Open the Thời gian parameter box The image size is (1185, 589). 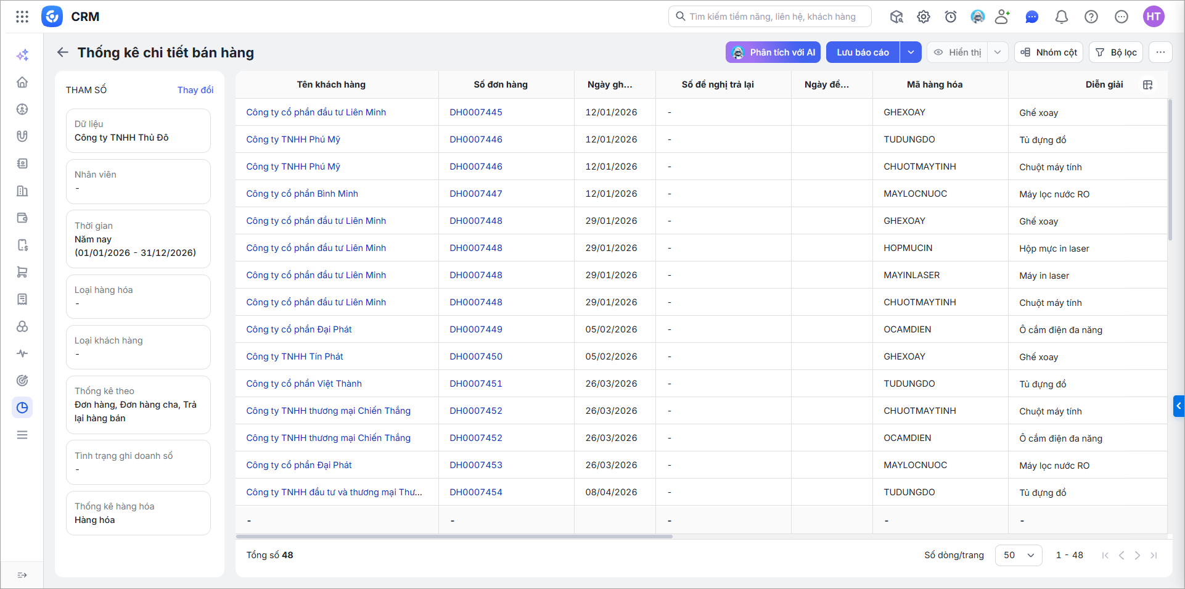point(138,239)
